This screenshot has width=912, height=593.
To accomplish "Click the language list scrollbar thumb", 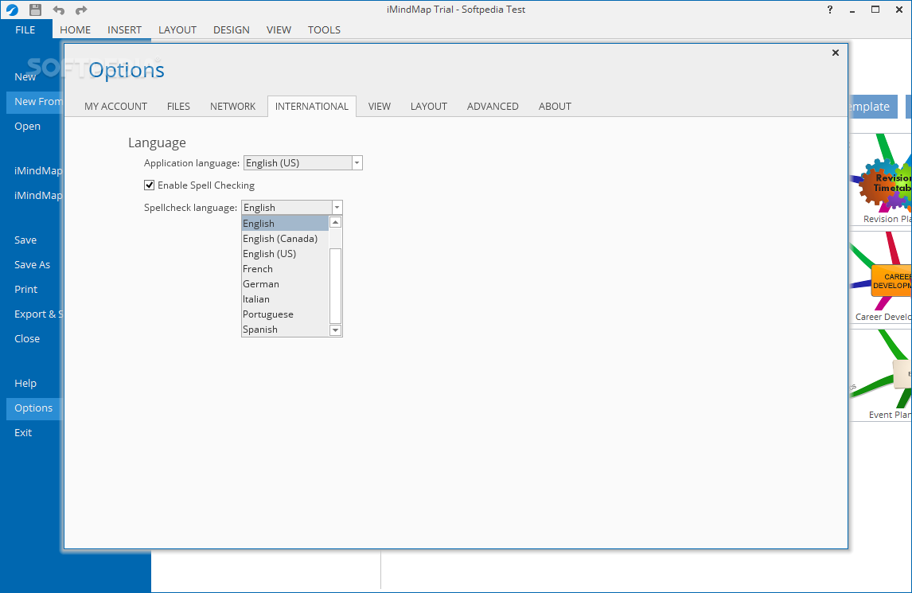I will click(x=335, y=285).
